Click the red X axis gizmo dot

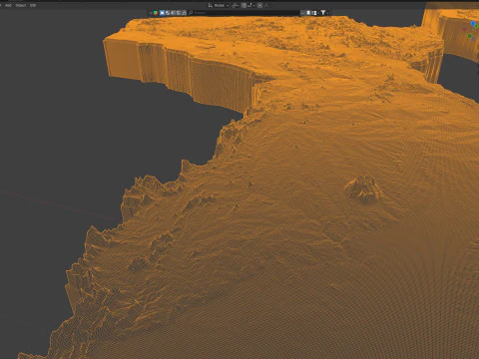click(x=464, y=29)
